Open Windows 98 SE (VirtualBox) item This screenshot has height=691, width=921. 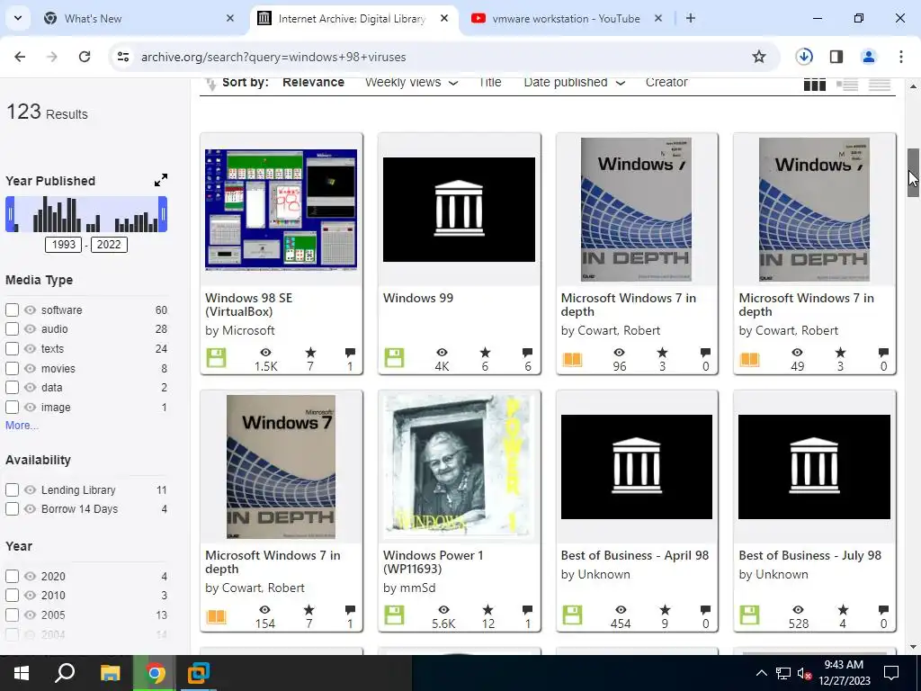point(248,304)
